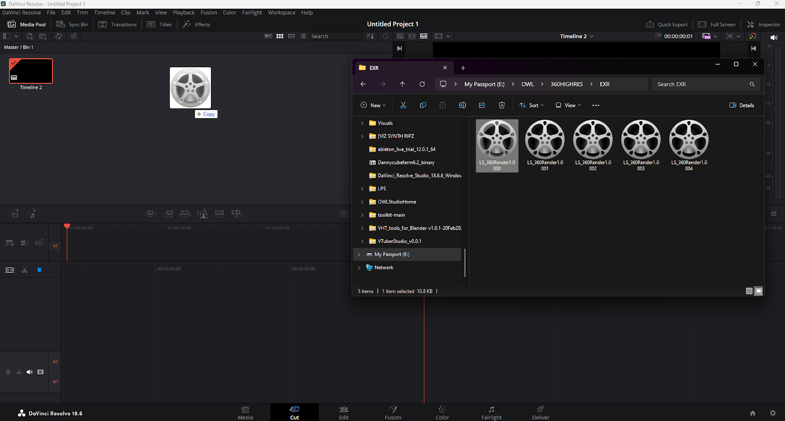Open the safe area dropdown arrow in viewer

pyautogui.click(x=448, y=36)
